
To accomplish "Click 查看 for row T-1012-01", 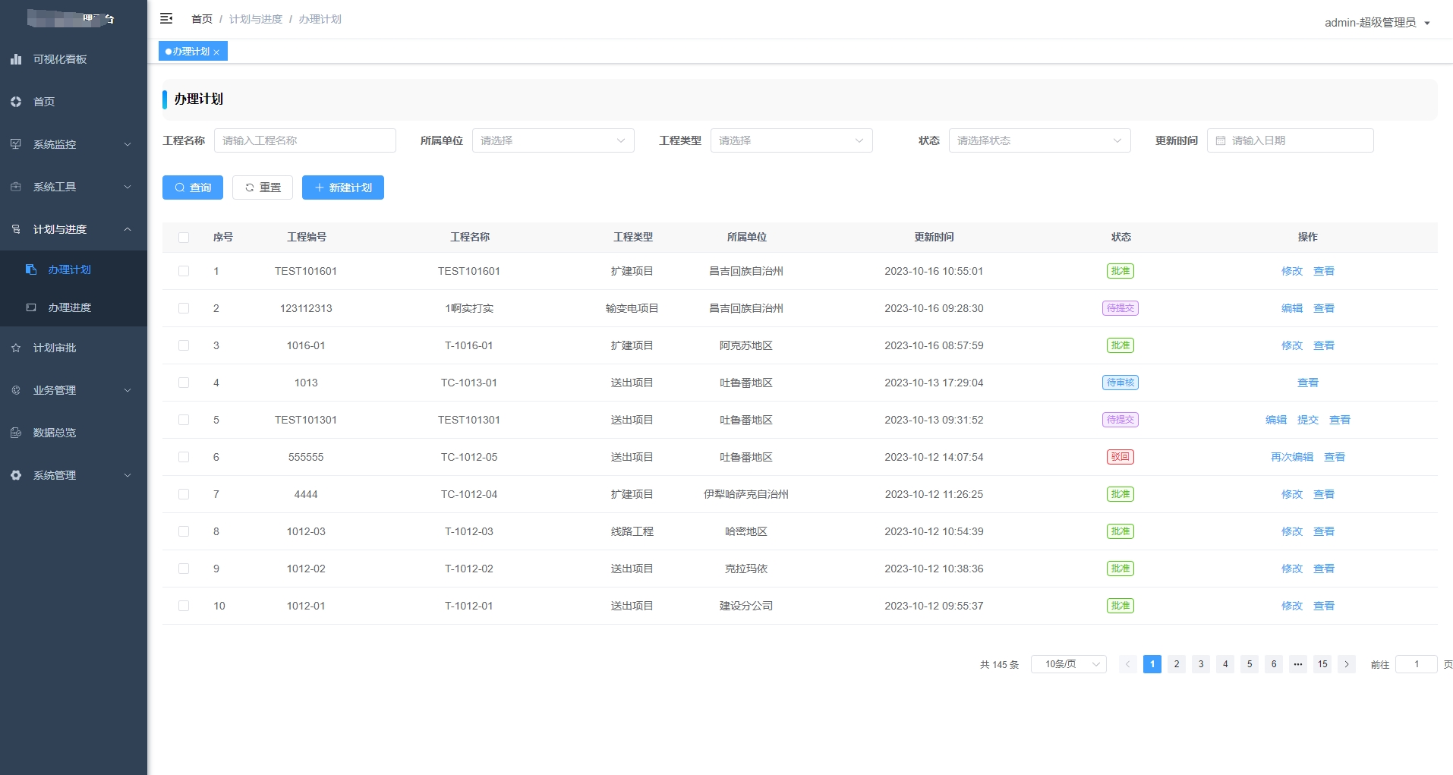I will [x=1324, y=606].
